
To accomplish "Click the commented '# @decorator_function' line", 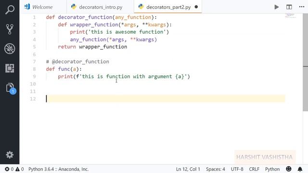I will click(77, 62).
